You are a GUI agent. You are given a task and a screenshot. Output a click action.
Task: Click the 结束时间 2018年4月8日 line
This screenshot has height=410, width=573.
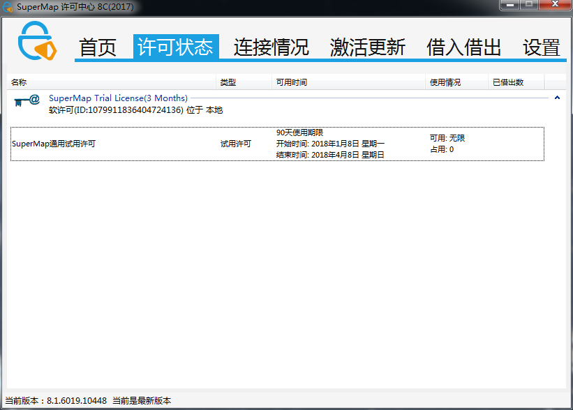pyautogui.click(x=330, y=155)
